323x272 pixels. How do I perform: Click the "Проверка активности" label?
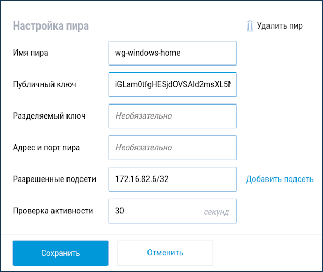(x=53, y=211)
